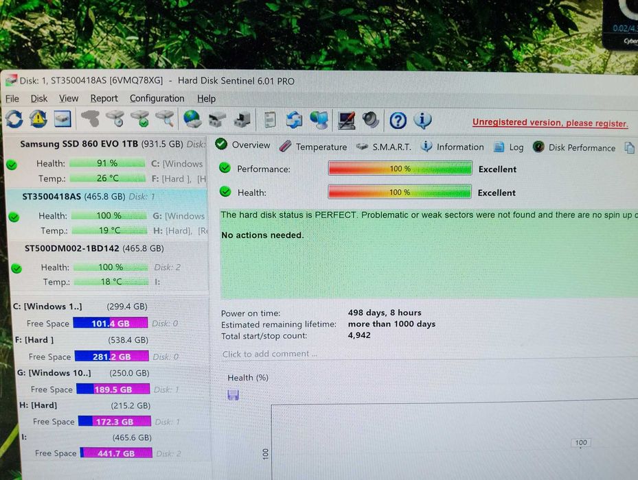
Task: Click the '498 days, 8 hours' power on value
Action: point(385,313)
